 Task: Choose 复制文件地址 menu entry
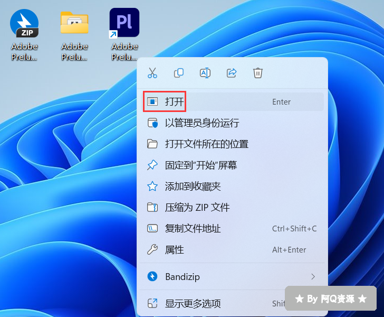[x=232, y=229]
